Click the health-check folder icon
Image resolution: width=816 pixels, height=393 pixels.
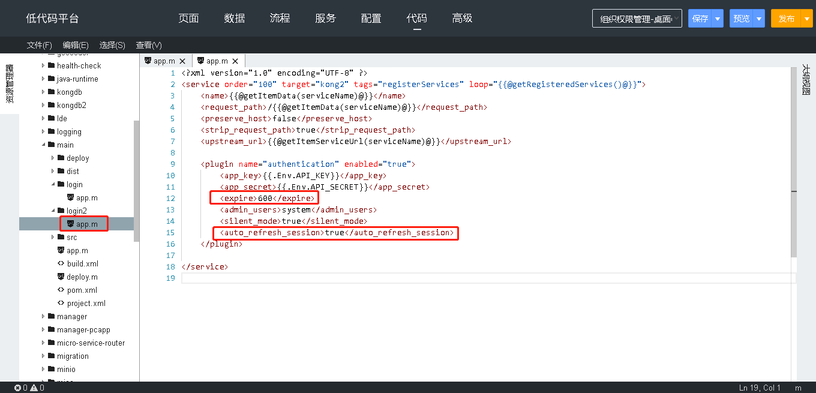click(x=52, y=66)
